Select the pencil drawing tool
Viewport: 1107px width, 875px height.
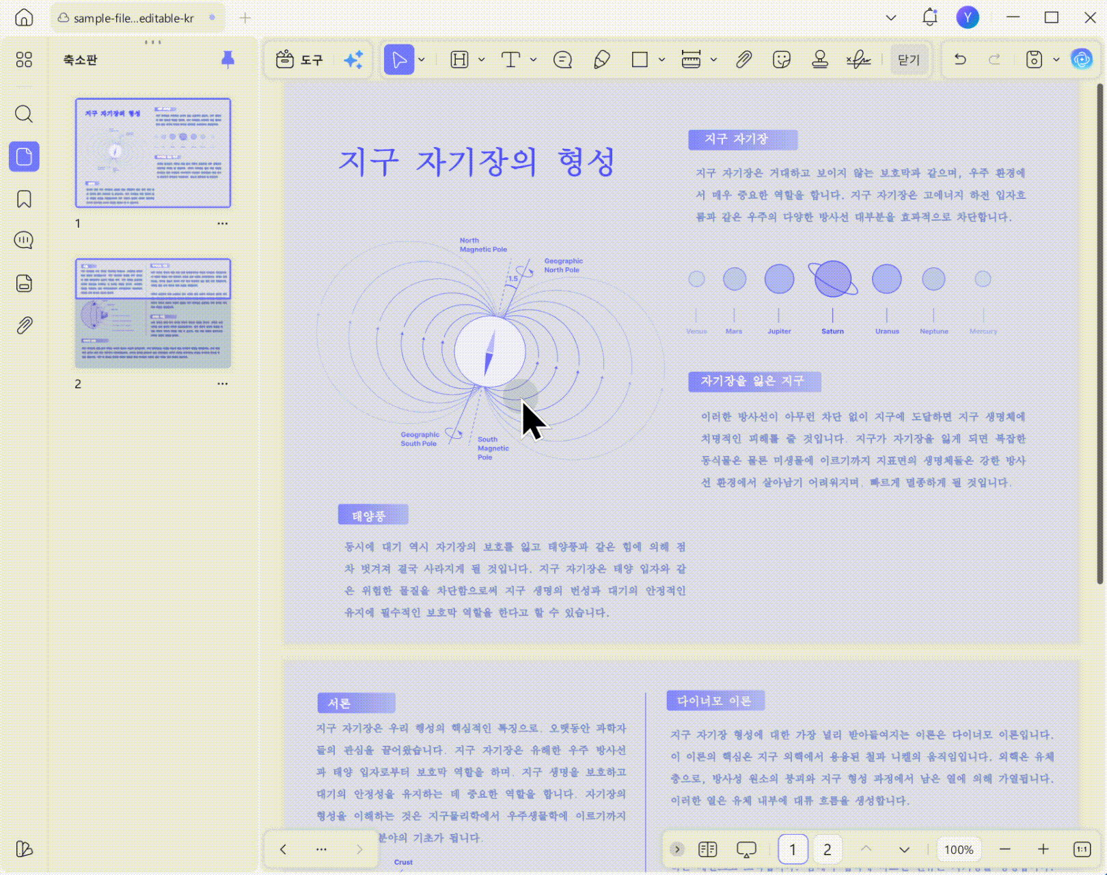click(601, 60)
